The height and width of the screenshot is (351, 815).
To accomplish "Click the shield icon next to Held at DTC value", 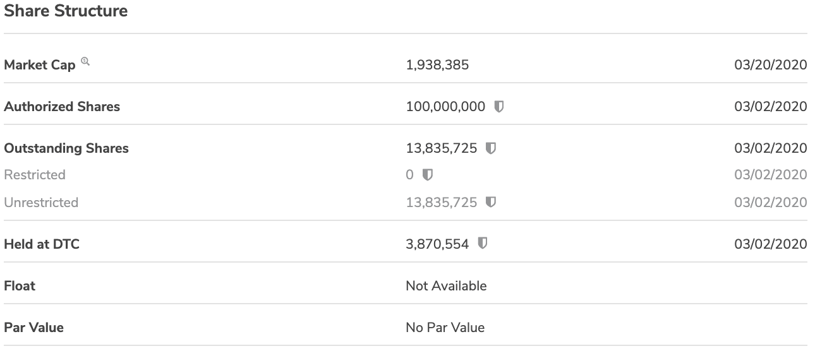I will pyautogui.click(x=482, y=244).
